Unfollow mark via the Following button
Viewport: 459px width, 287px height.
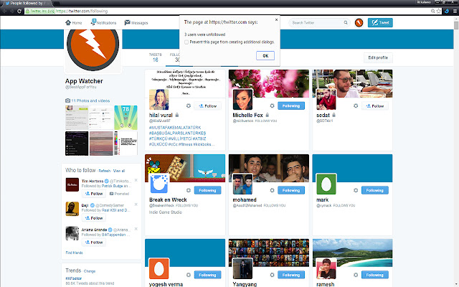point(378,190)
